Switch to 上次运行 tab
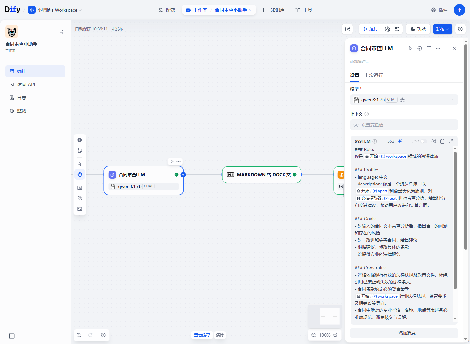The image size is (470, 344). [x=374, y=75]
